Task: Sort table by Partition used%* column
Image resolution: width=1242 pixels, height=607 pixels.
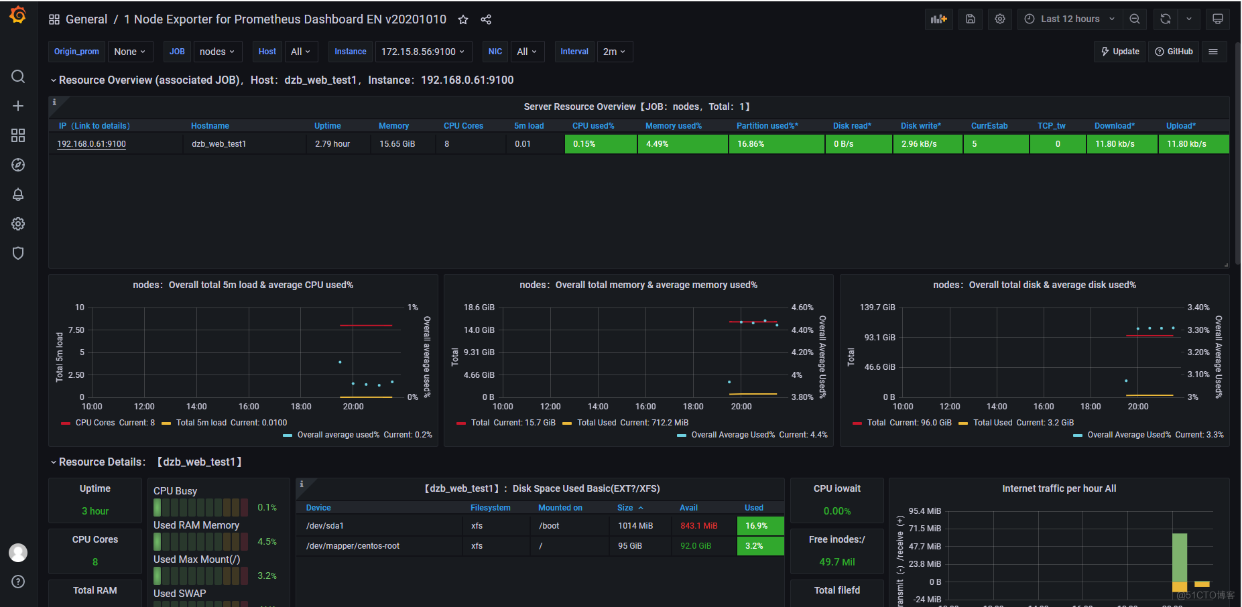Action: coord(767,126)
